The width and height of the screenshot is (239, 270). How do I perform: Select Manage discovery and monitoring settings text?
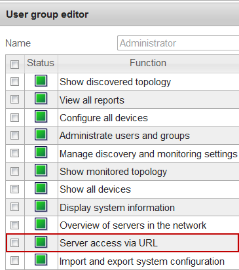tap(149, 154)
